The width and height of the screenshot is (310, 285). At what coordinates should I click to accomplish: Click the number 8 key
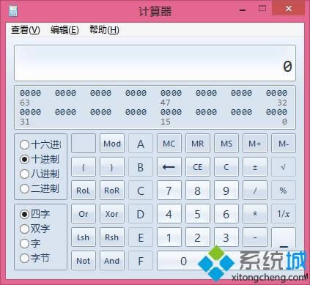coord(198,190)
